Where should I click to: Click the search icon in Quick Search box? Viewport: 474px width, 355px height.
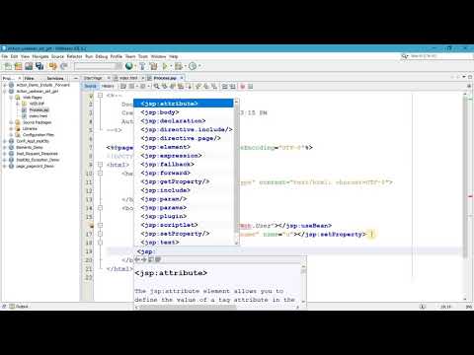pos(404,56)
